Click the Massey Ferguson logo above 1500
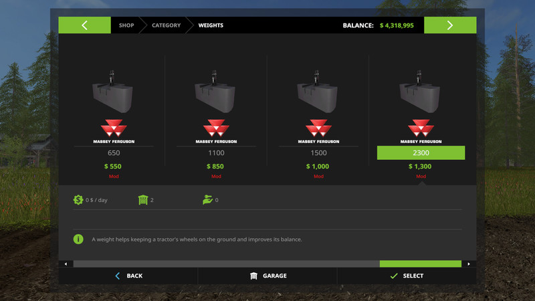Image resolution: width=535 pixels, height=301 pixels. point(318,131)
